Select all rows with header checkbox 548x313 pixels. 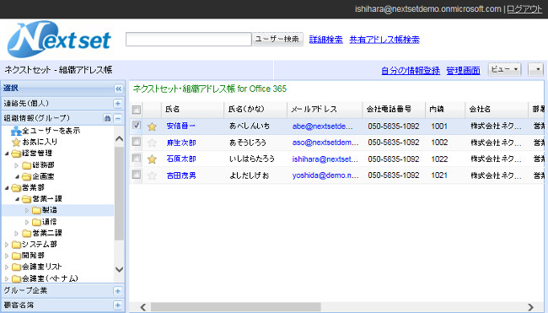137,110
